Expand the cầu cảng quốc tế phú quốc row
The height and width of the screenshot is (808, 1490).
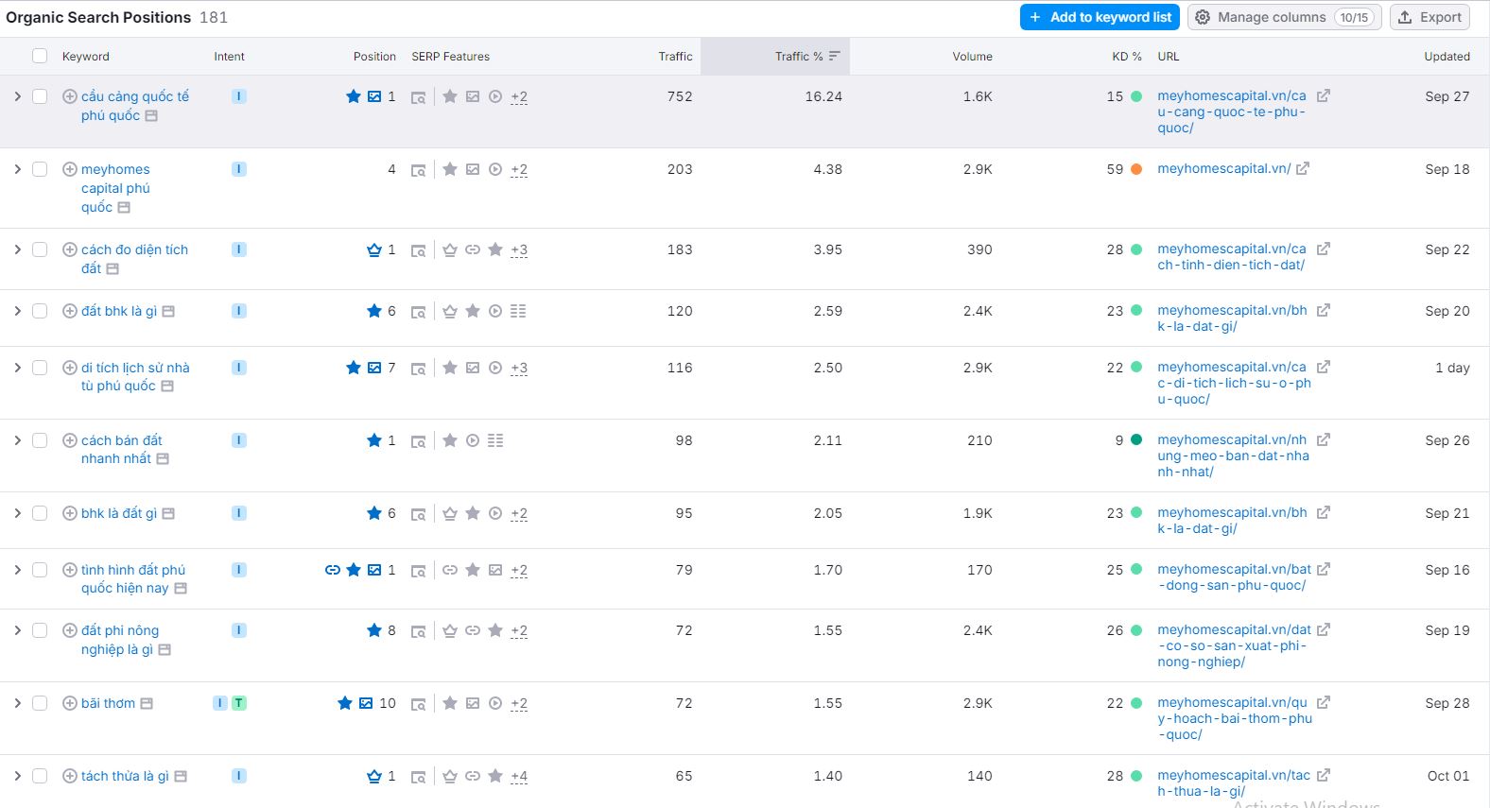(17, 96)
